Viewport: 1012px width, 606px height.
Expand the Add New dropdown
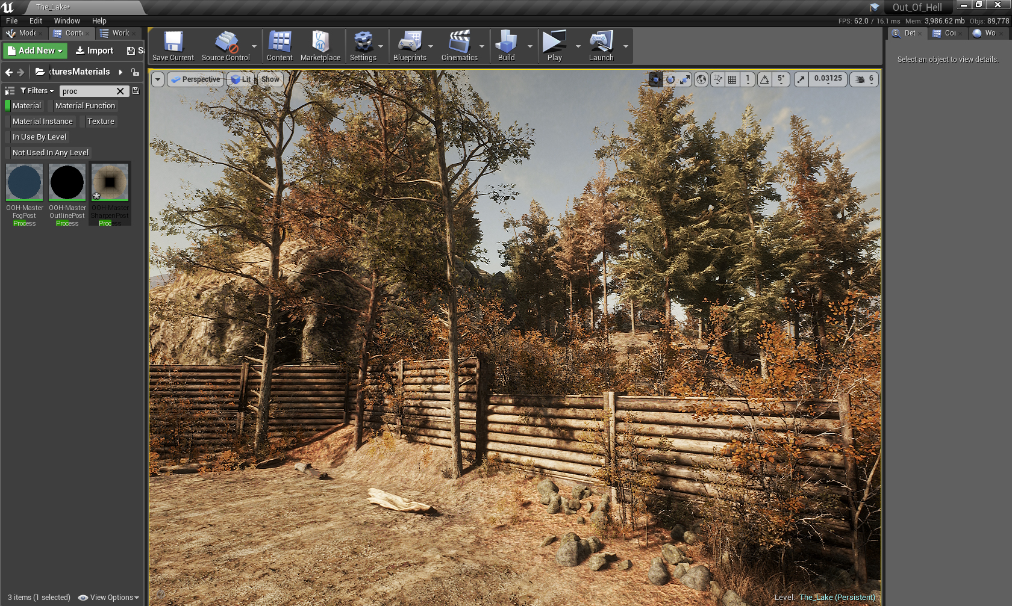pyautogui.click(x=36, y=51)
